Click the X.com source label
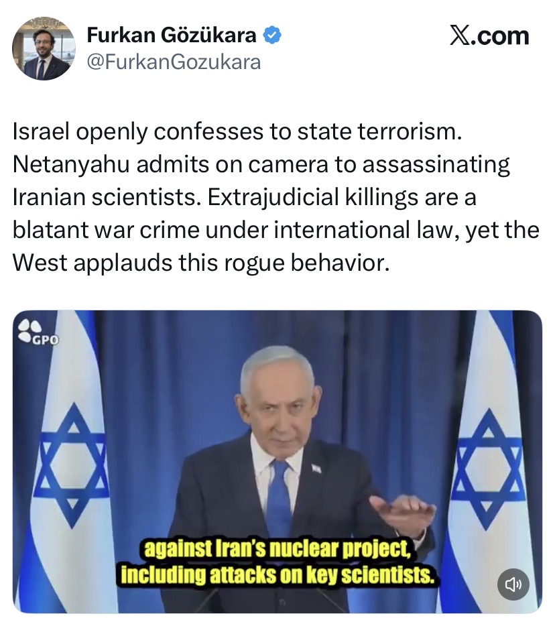555x618 pixels. 489,36
